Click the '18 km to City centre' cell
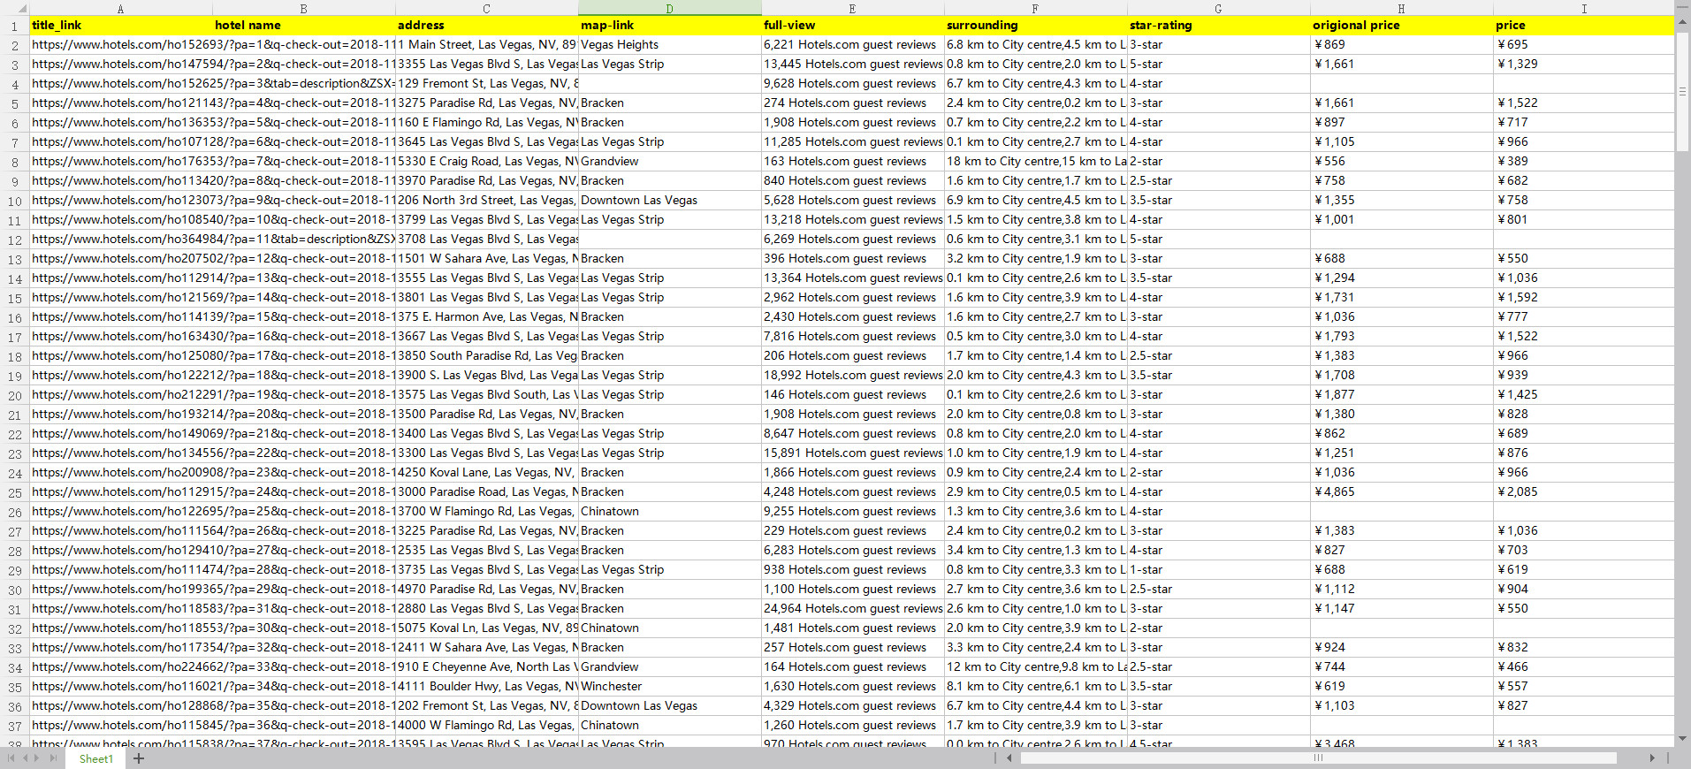1691x769 pixels. click(1035, 162)
